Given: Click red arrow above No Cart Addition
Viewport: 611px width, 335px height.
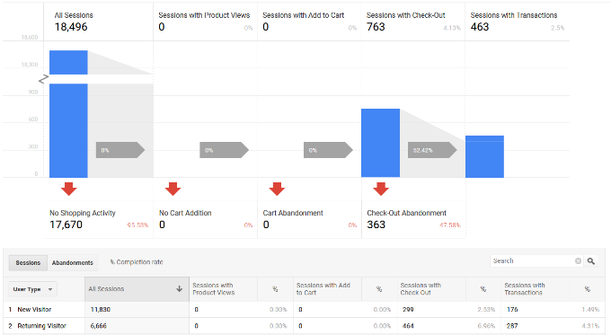Looking at the screenshot, I should click(173, 189).
